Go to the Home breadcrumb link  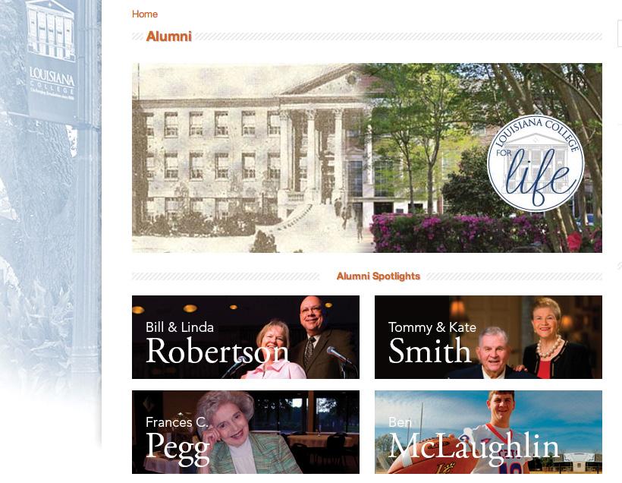click(x=145, y=14)
